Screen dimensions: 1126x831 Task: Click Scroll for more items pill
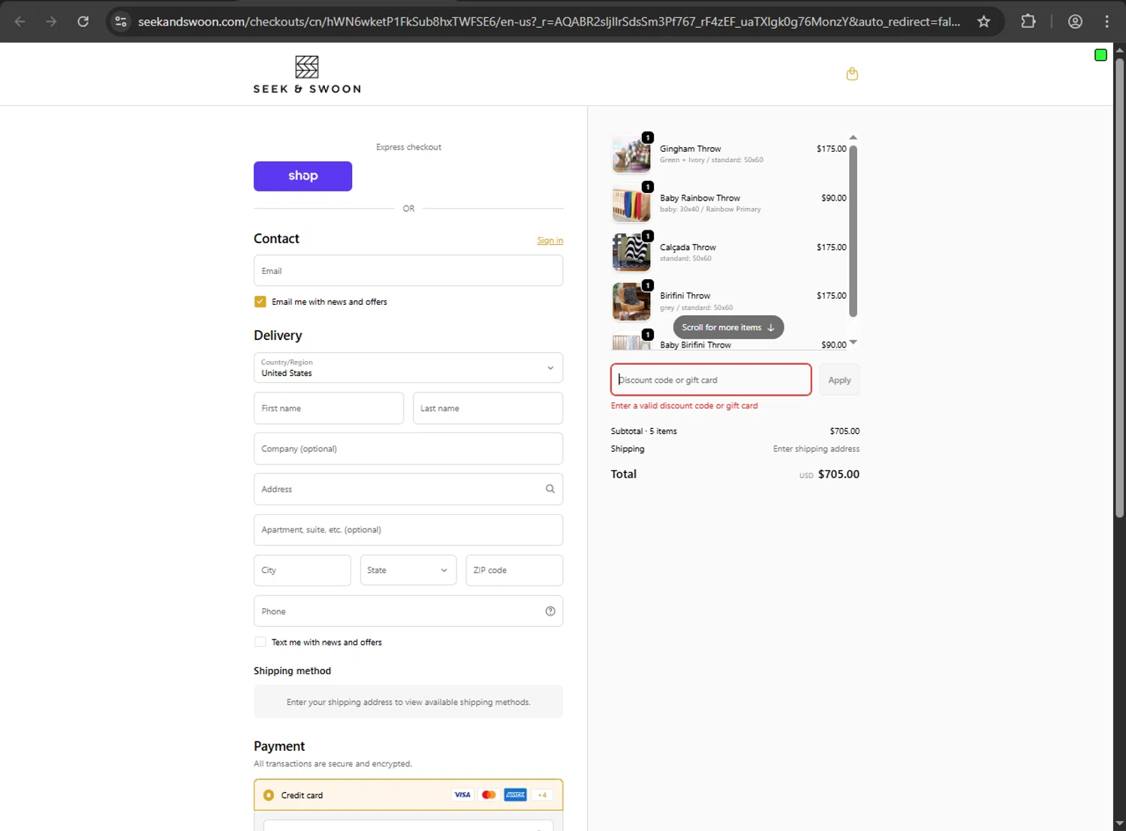[728, 327]
